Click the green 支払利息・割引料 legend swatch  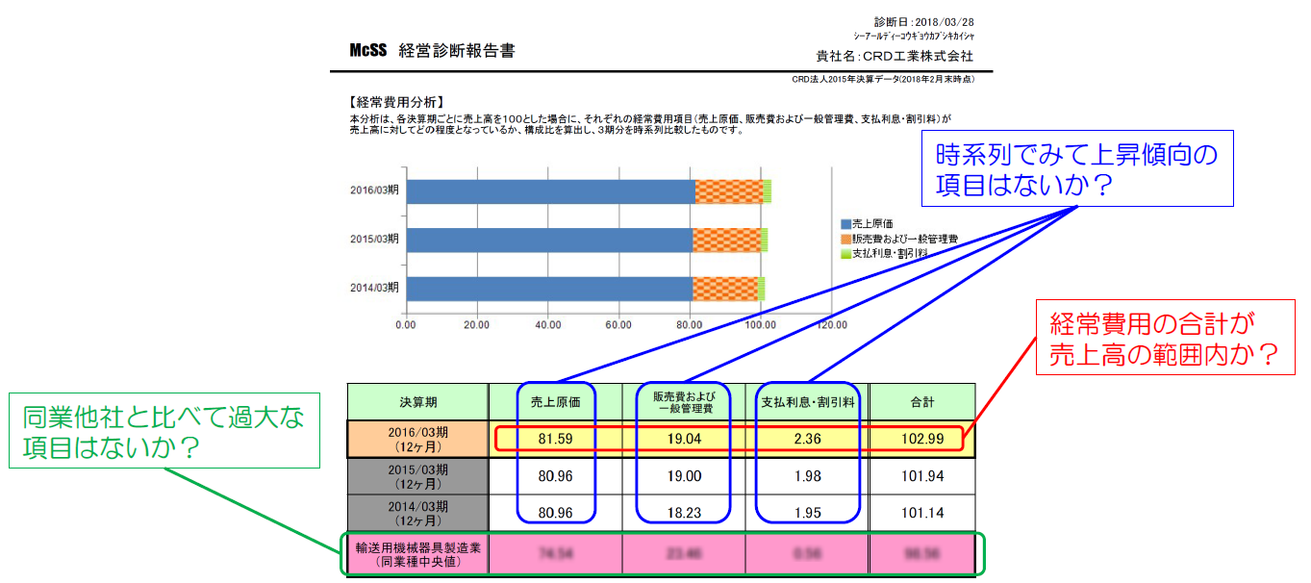(845, 253)
